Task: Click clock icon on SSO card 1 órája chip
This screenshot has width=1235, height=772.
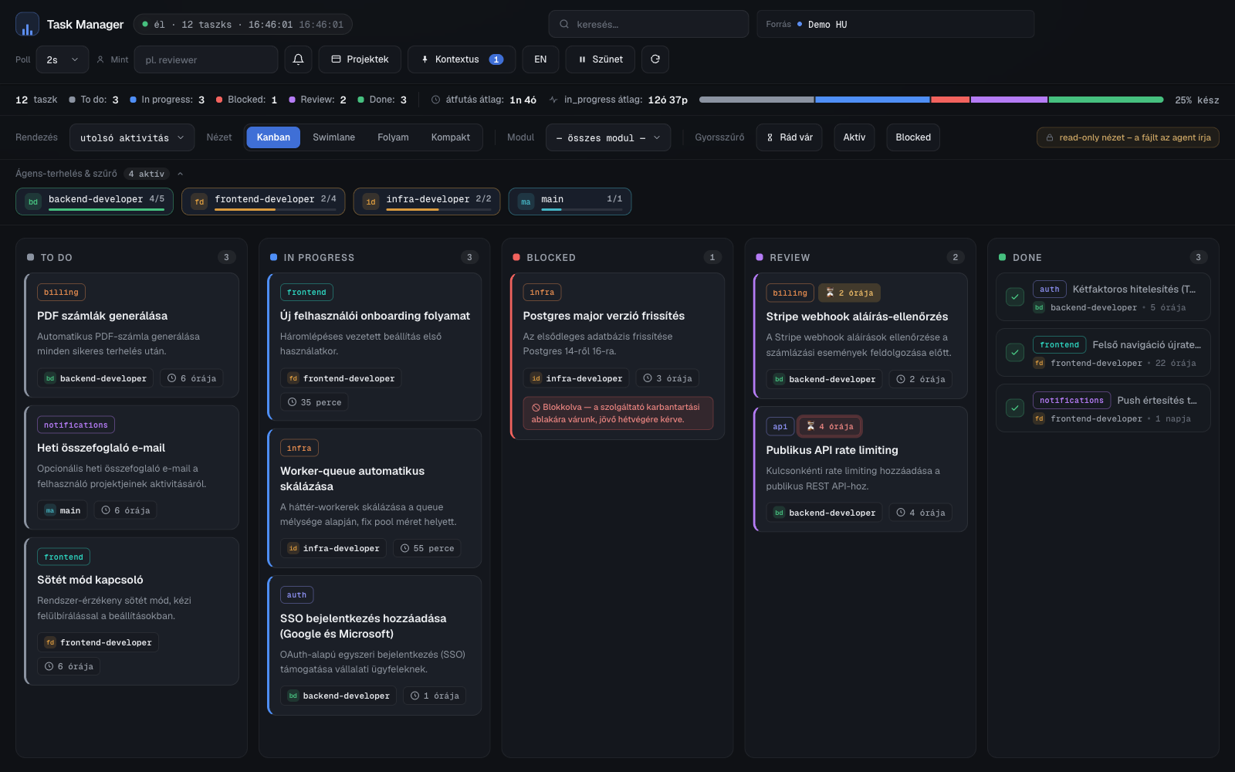Action: pos(414,696)
